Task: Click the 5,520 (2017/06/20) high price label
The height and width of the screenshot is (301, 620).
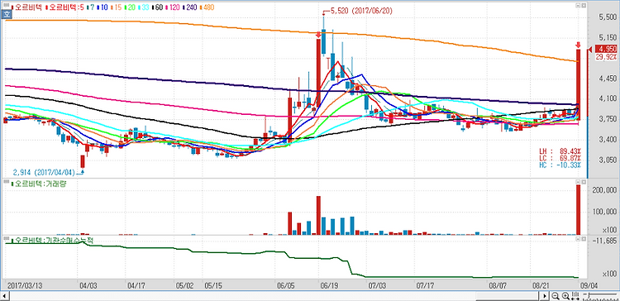Action: 361,12
